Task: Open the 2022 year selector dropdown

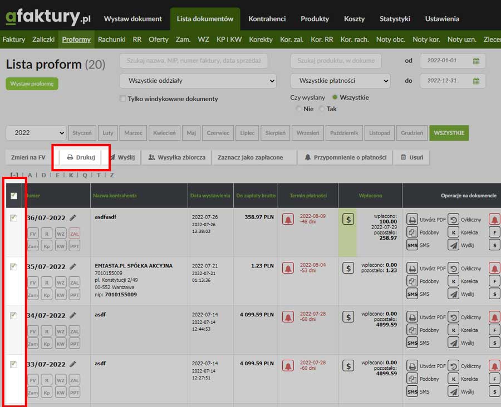Action: click(x=36, y=133)
